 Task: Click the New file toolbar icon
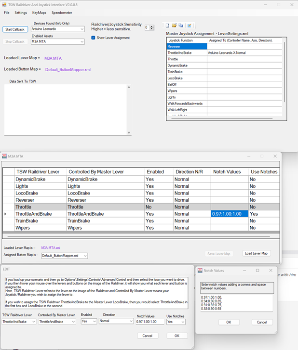(167, 26)
